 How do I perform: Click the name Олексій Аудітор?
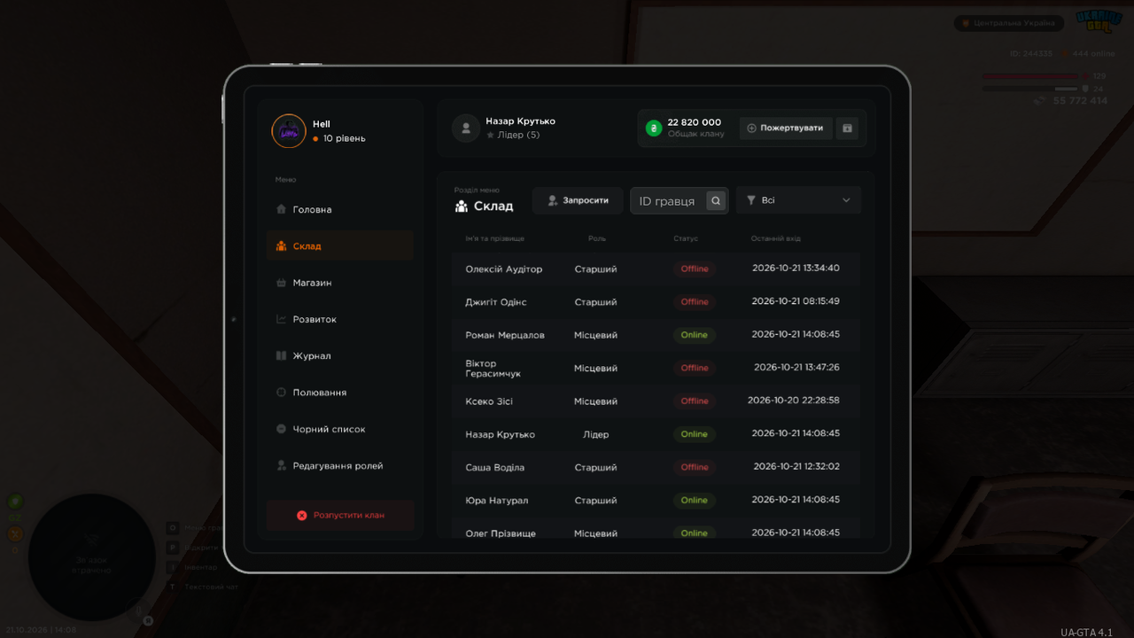504,269
